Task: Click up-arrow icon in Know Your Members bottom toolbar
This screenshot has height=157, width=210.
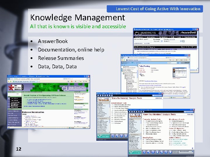Action: pyautogui.click(x=157, y=152)
